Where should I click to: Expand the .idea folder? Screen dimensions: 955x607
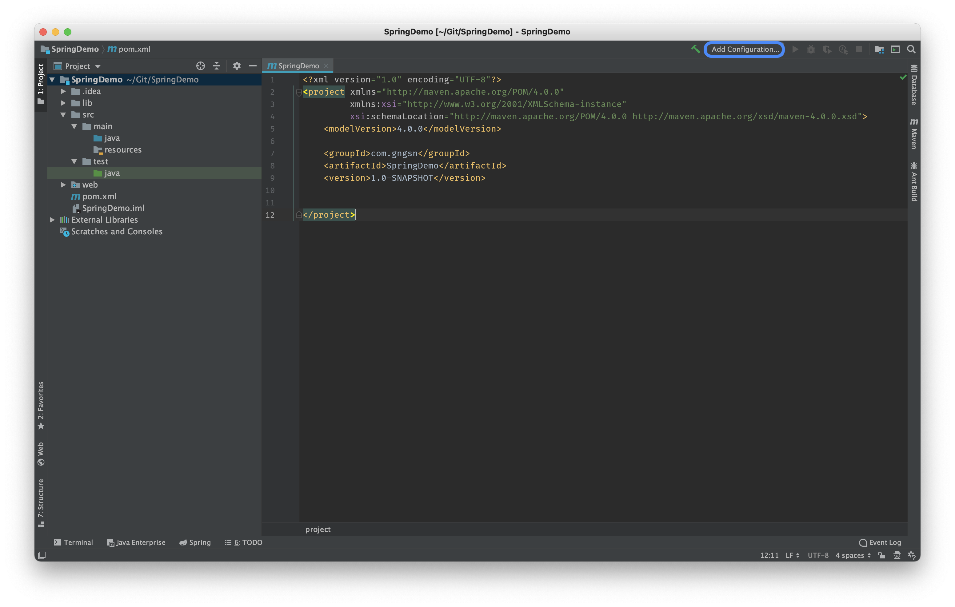point(63,91)
